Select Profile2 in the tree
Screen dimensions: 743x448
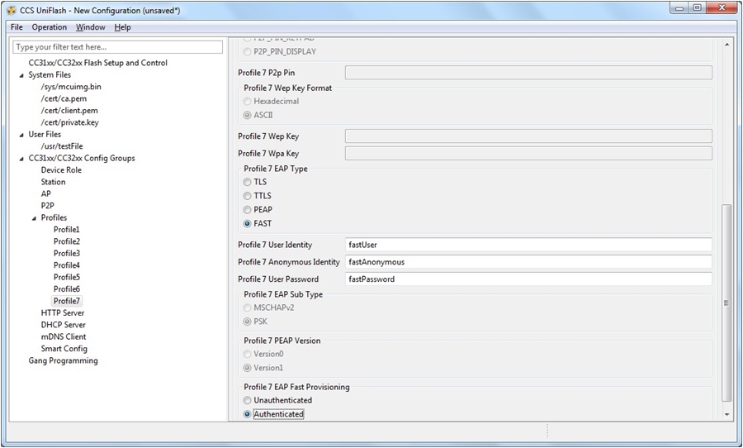click(x=66, y=241)
